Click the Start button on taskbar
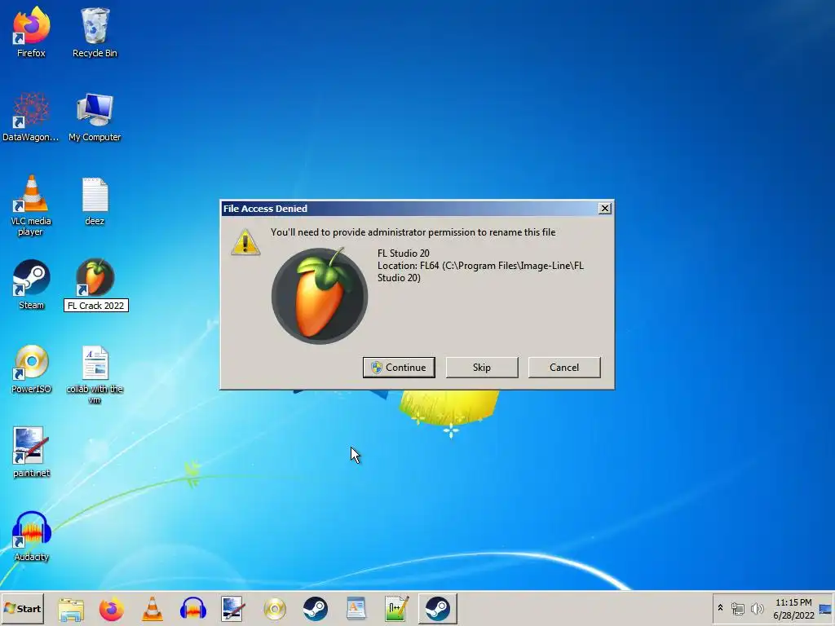Viewport: 835px width, 626px height. tap(22, 608)
